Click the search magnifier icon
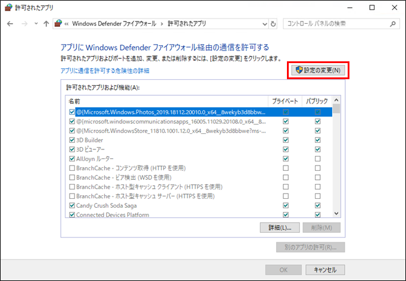This screenshot has width=406, height=281. point(393,24)
